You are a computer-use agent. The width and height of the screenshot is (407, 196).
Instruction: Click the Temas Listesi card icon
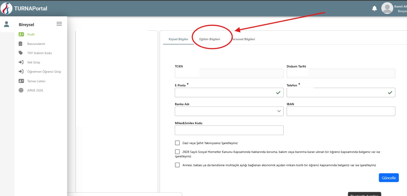click(x=21, y=81)
